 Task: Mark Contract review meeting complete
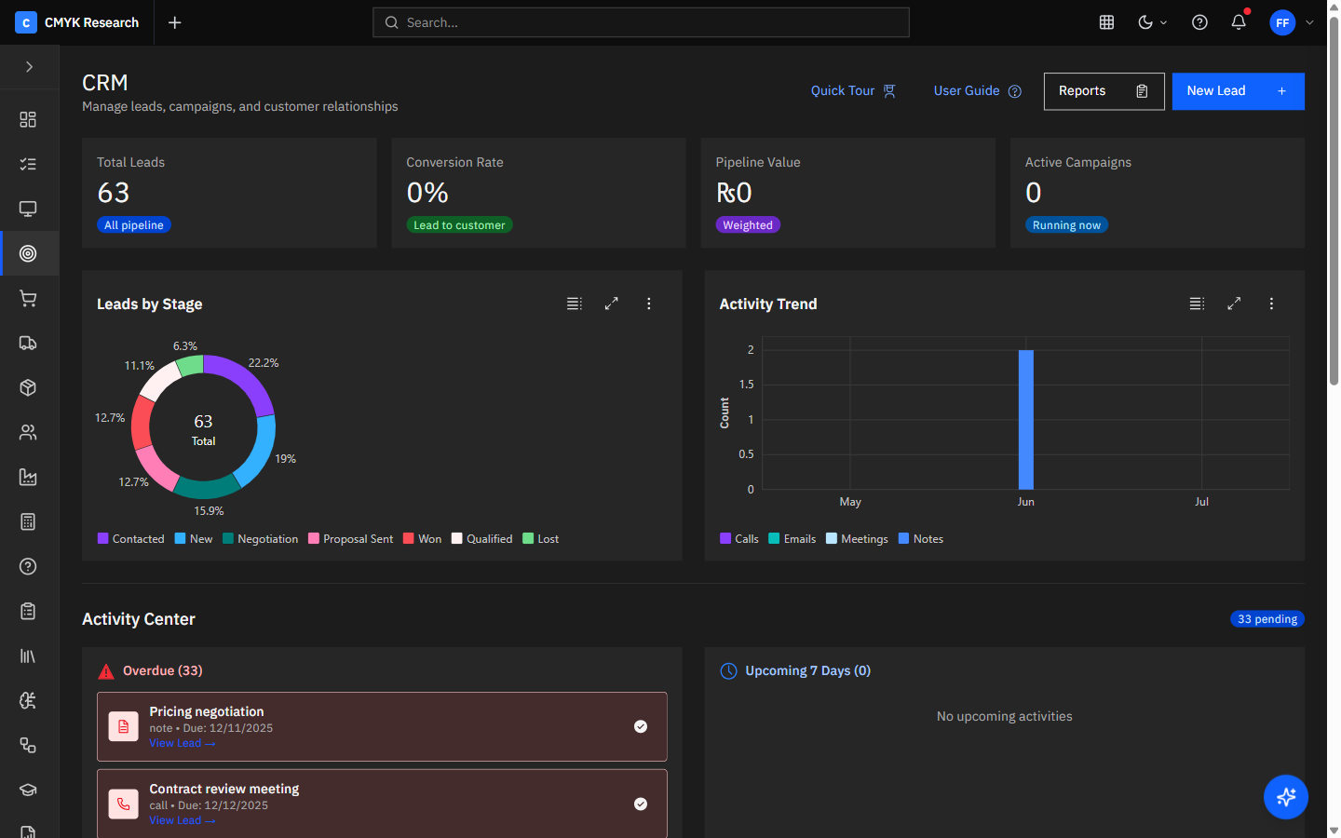[x=641, y=804]
